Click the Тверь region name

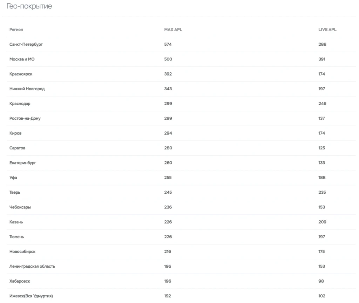pos(15,192)
